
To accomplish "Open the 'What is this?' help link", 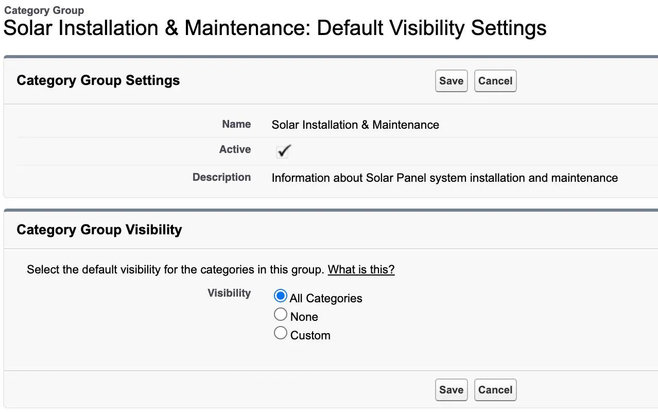I will [x=361, y=269].
